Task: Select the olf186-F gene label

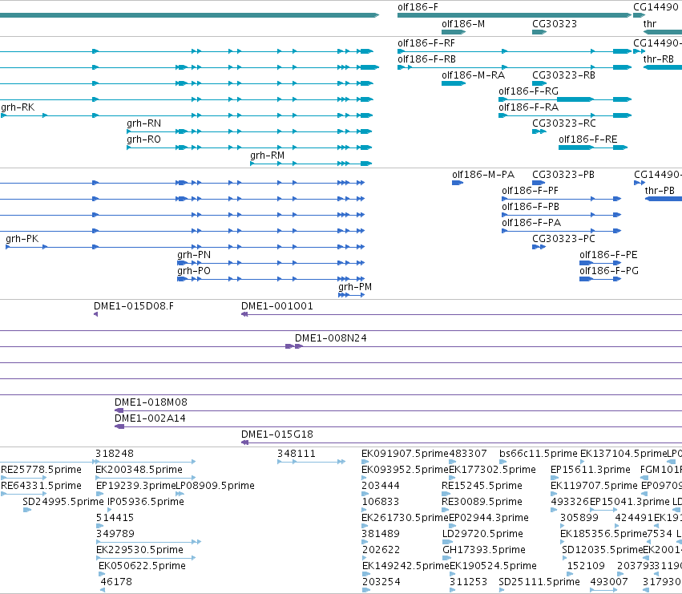Action: (x=418, y=7)
